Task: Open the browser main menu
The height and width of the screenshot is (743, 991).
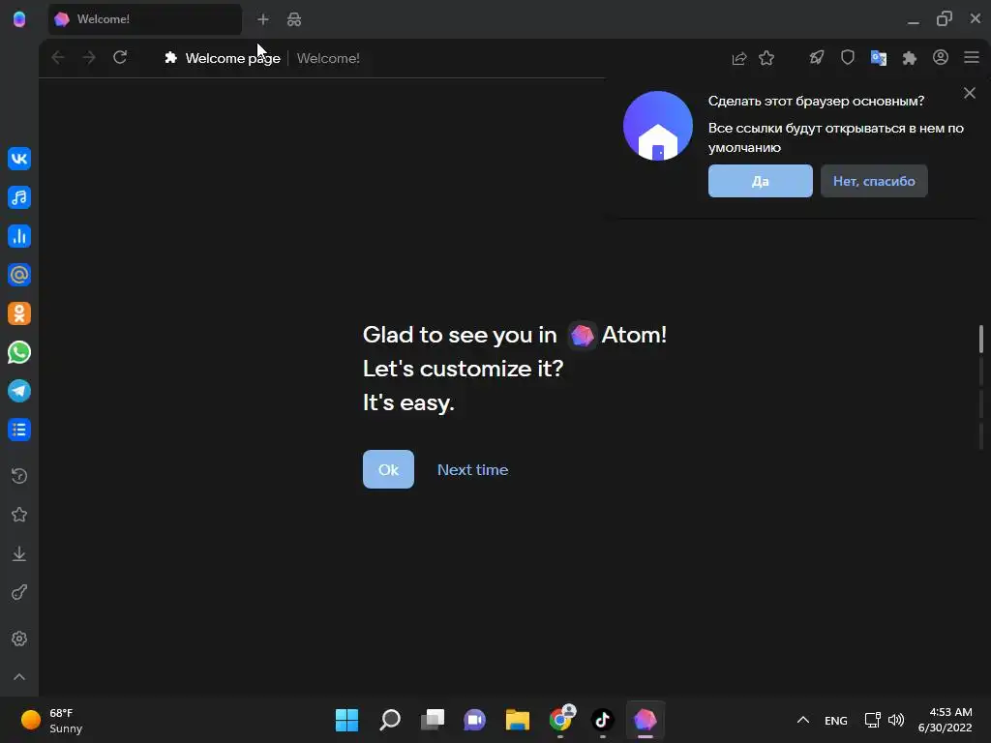Action: click(x=972, y=57)
